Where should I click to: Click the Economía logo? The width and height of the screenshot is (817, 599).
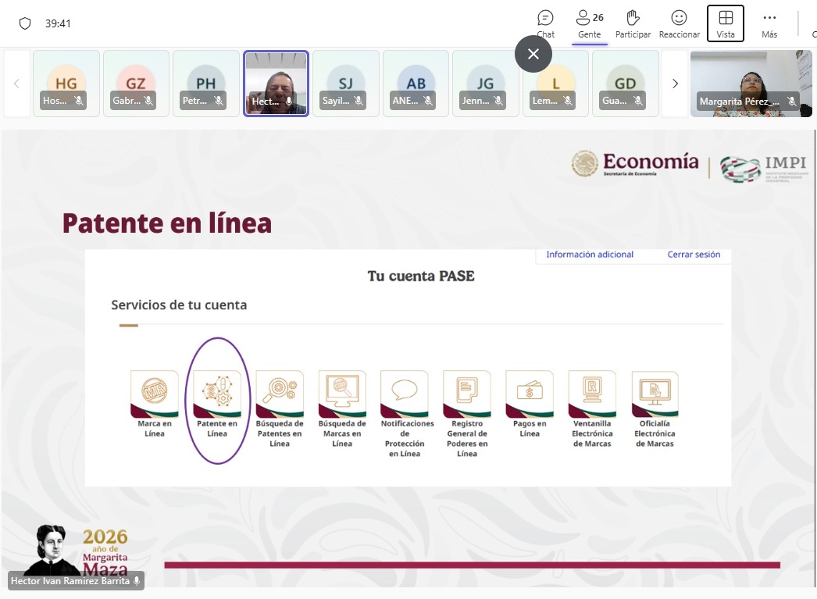tap(635, 163)
